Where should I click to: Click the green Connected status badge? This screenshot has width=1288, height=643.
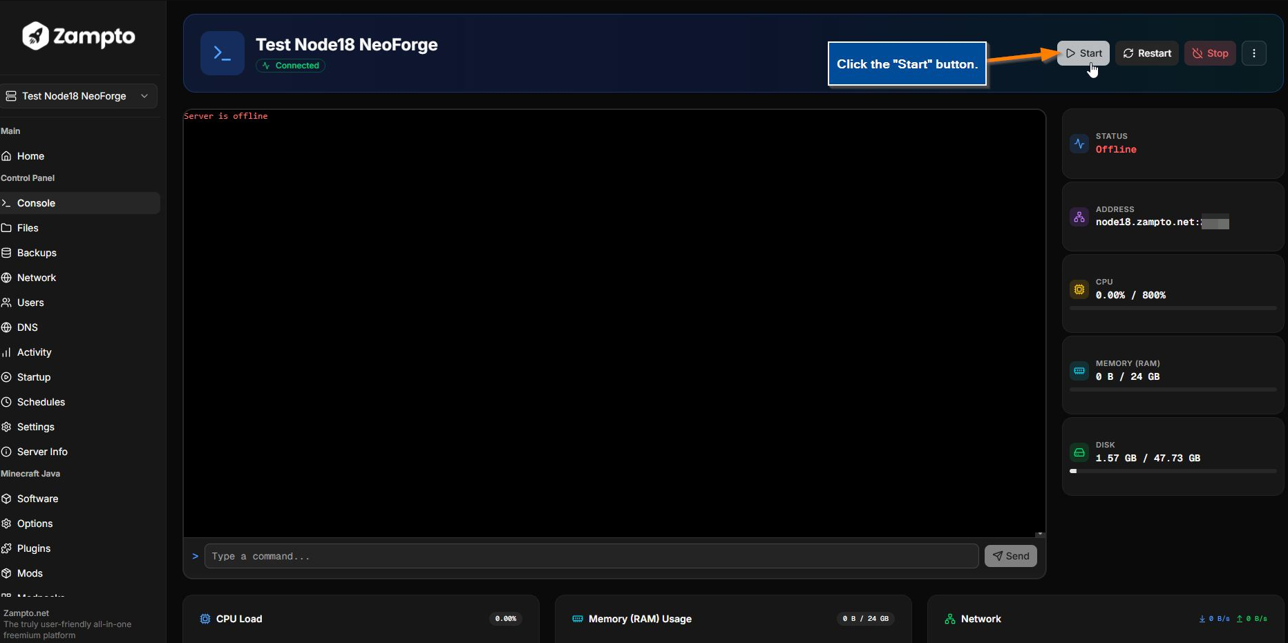coord(291,66)
